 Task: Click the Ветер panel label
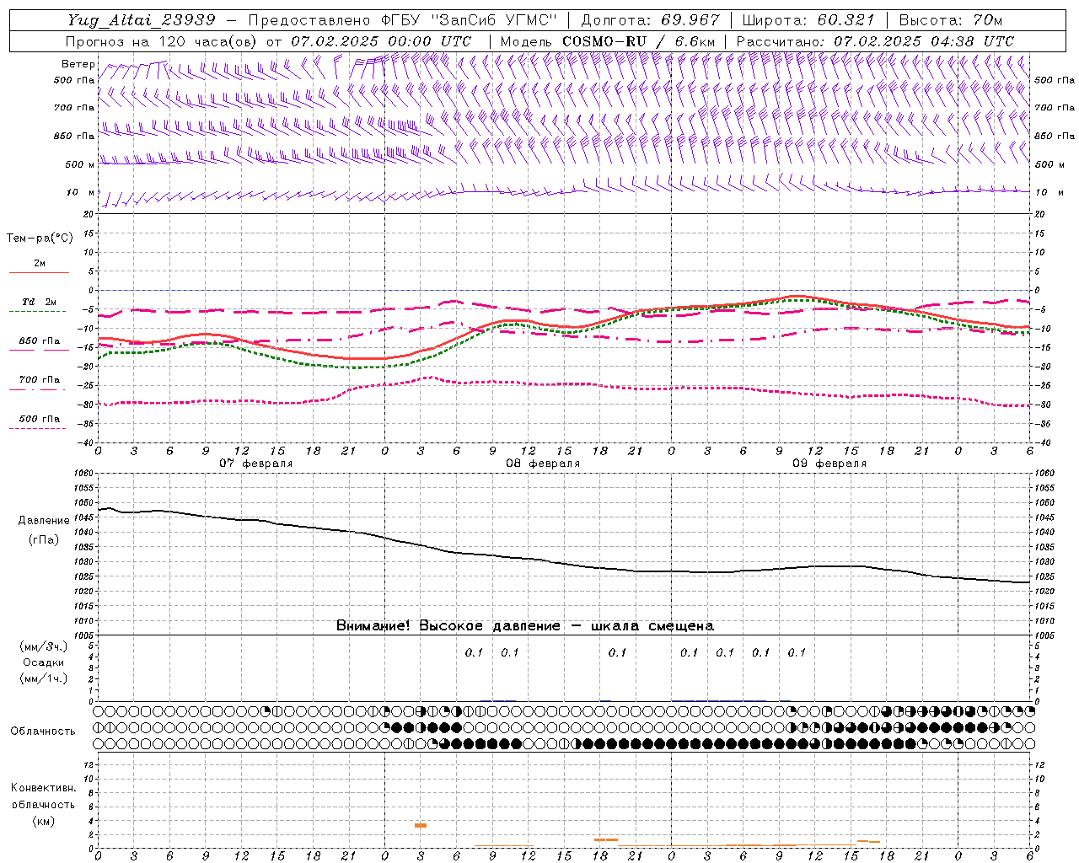tap(78, 64)
